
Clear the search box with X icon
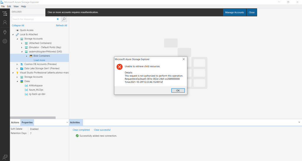[58, 19]
